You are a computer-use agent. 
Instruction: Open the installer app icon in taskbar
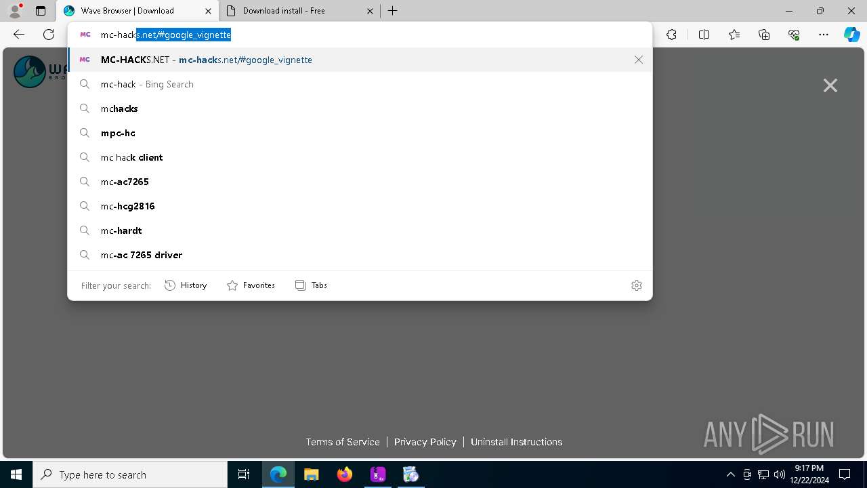click(x=411, y=474)
